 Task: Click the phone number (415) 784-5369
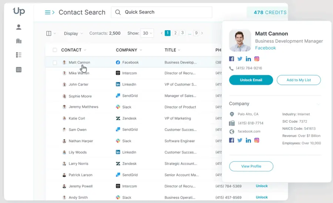(x=228, y=186)
